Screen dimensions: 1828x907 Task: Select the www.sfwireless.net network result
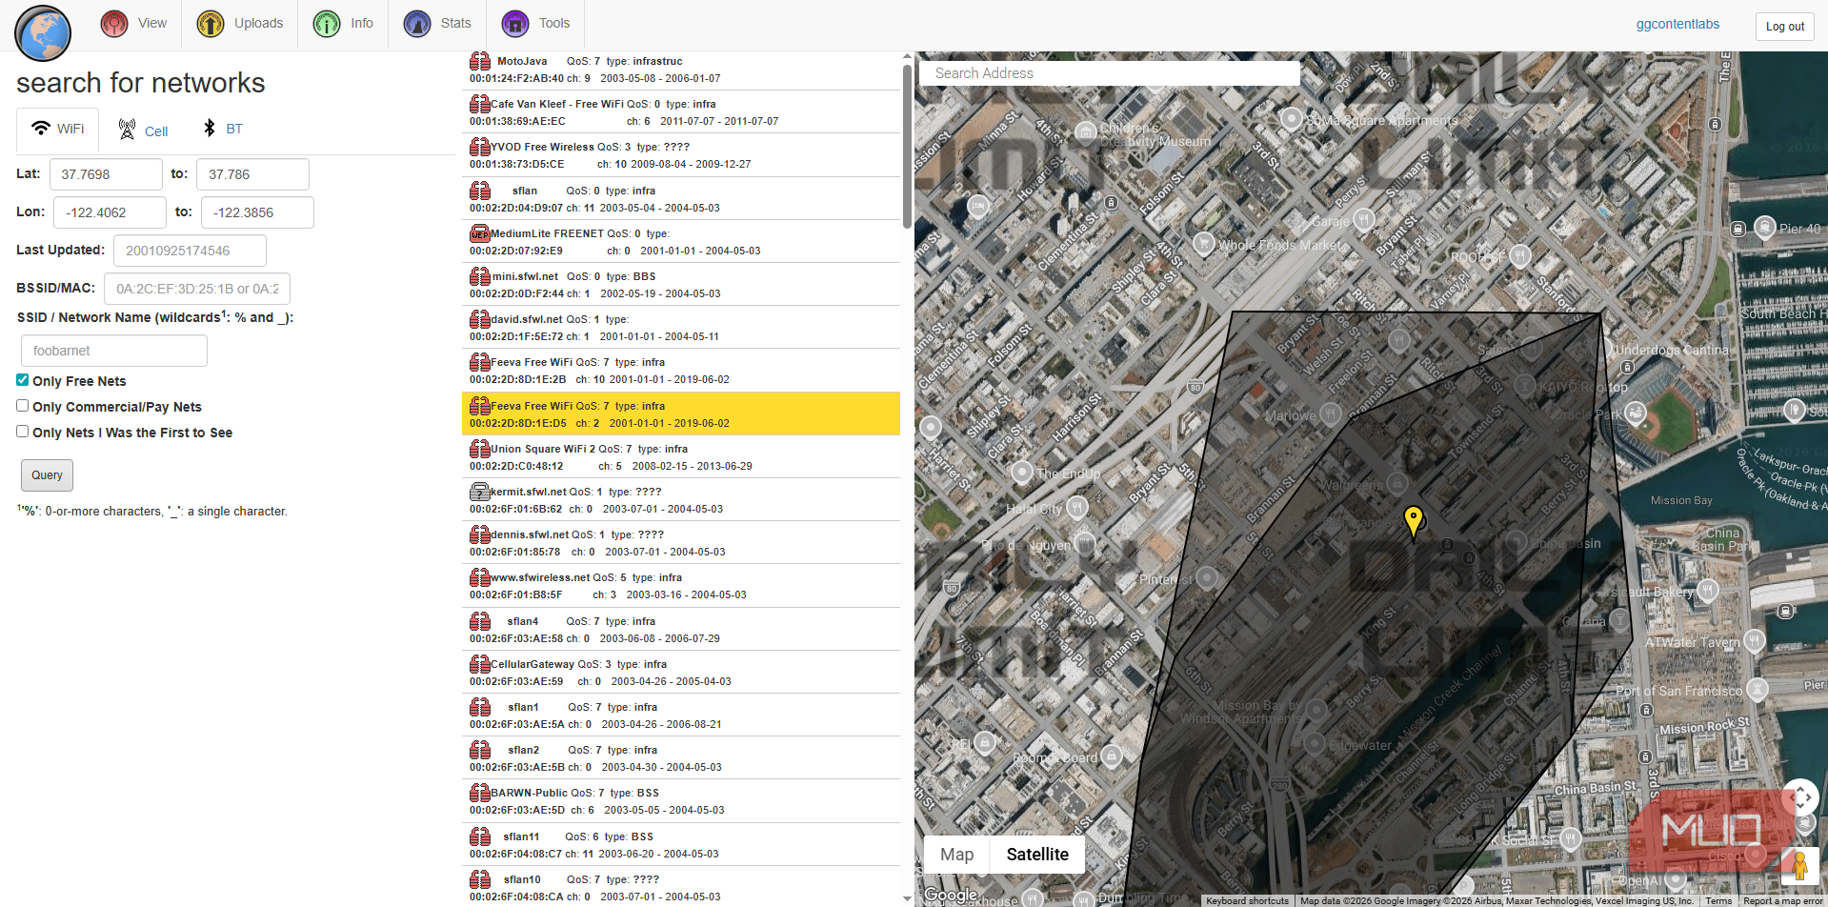click(x=681, y=586)
